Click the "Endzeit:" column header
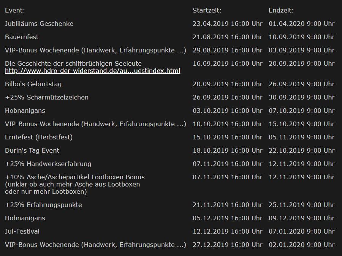Viewport: 342px width, 256px height. (281, 11)
